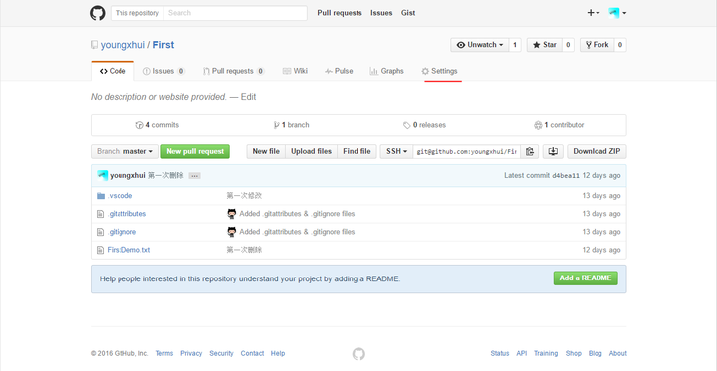Click the Octocat avatar on .gitignore row

click(x=232, y=232)
